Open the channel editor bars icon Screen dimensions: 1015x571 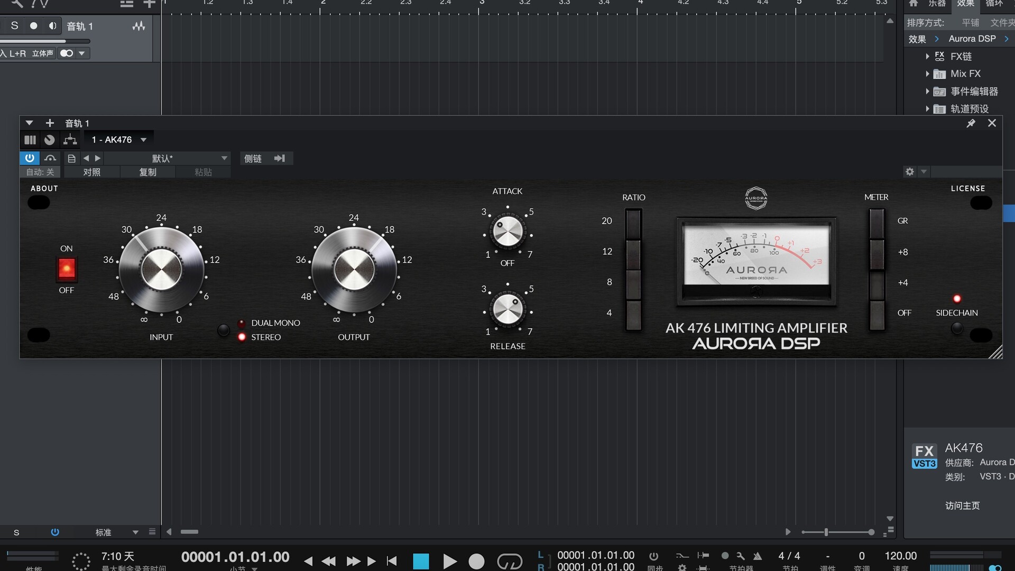[x=30, y=140]
